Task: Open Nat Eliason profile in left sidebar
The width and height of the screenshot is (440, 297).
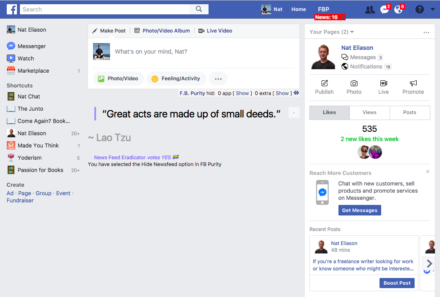Action: point(26,30)
